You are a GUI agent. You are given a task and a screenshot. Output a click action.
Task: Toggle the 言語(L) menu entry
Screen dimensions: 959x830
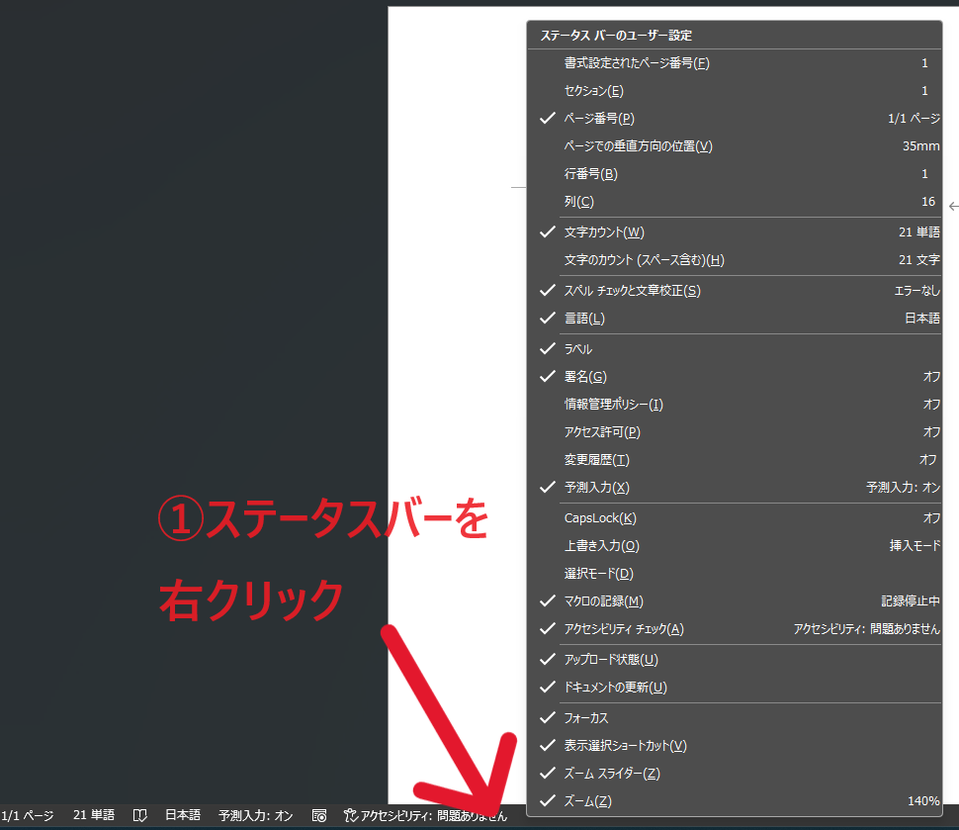(734, 319)
